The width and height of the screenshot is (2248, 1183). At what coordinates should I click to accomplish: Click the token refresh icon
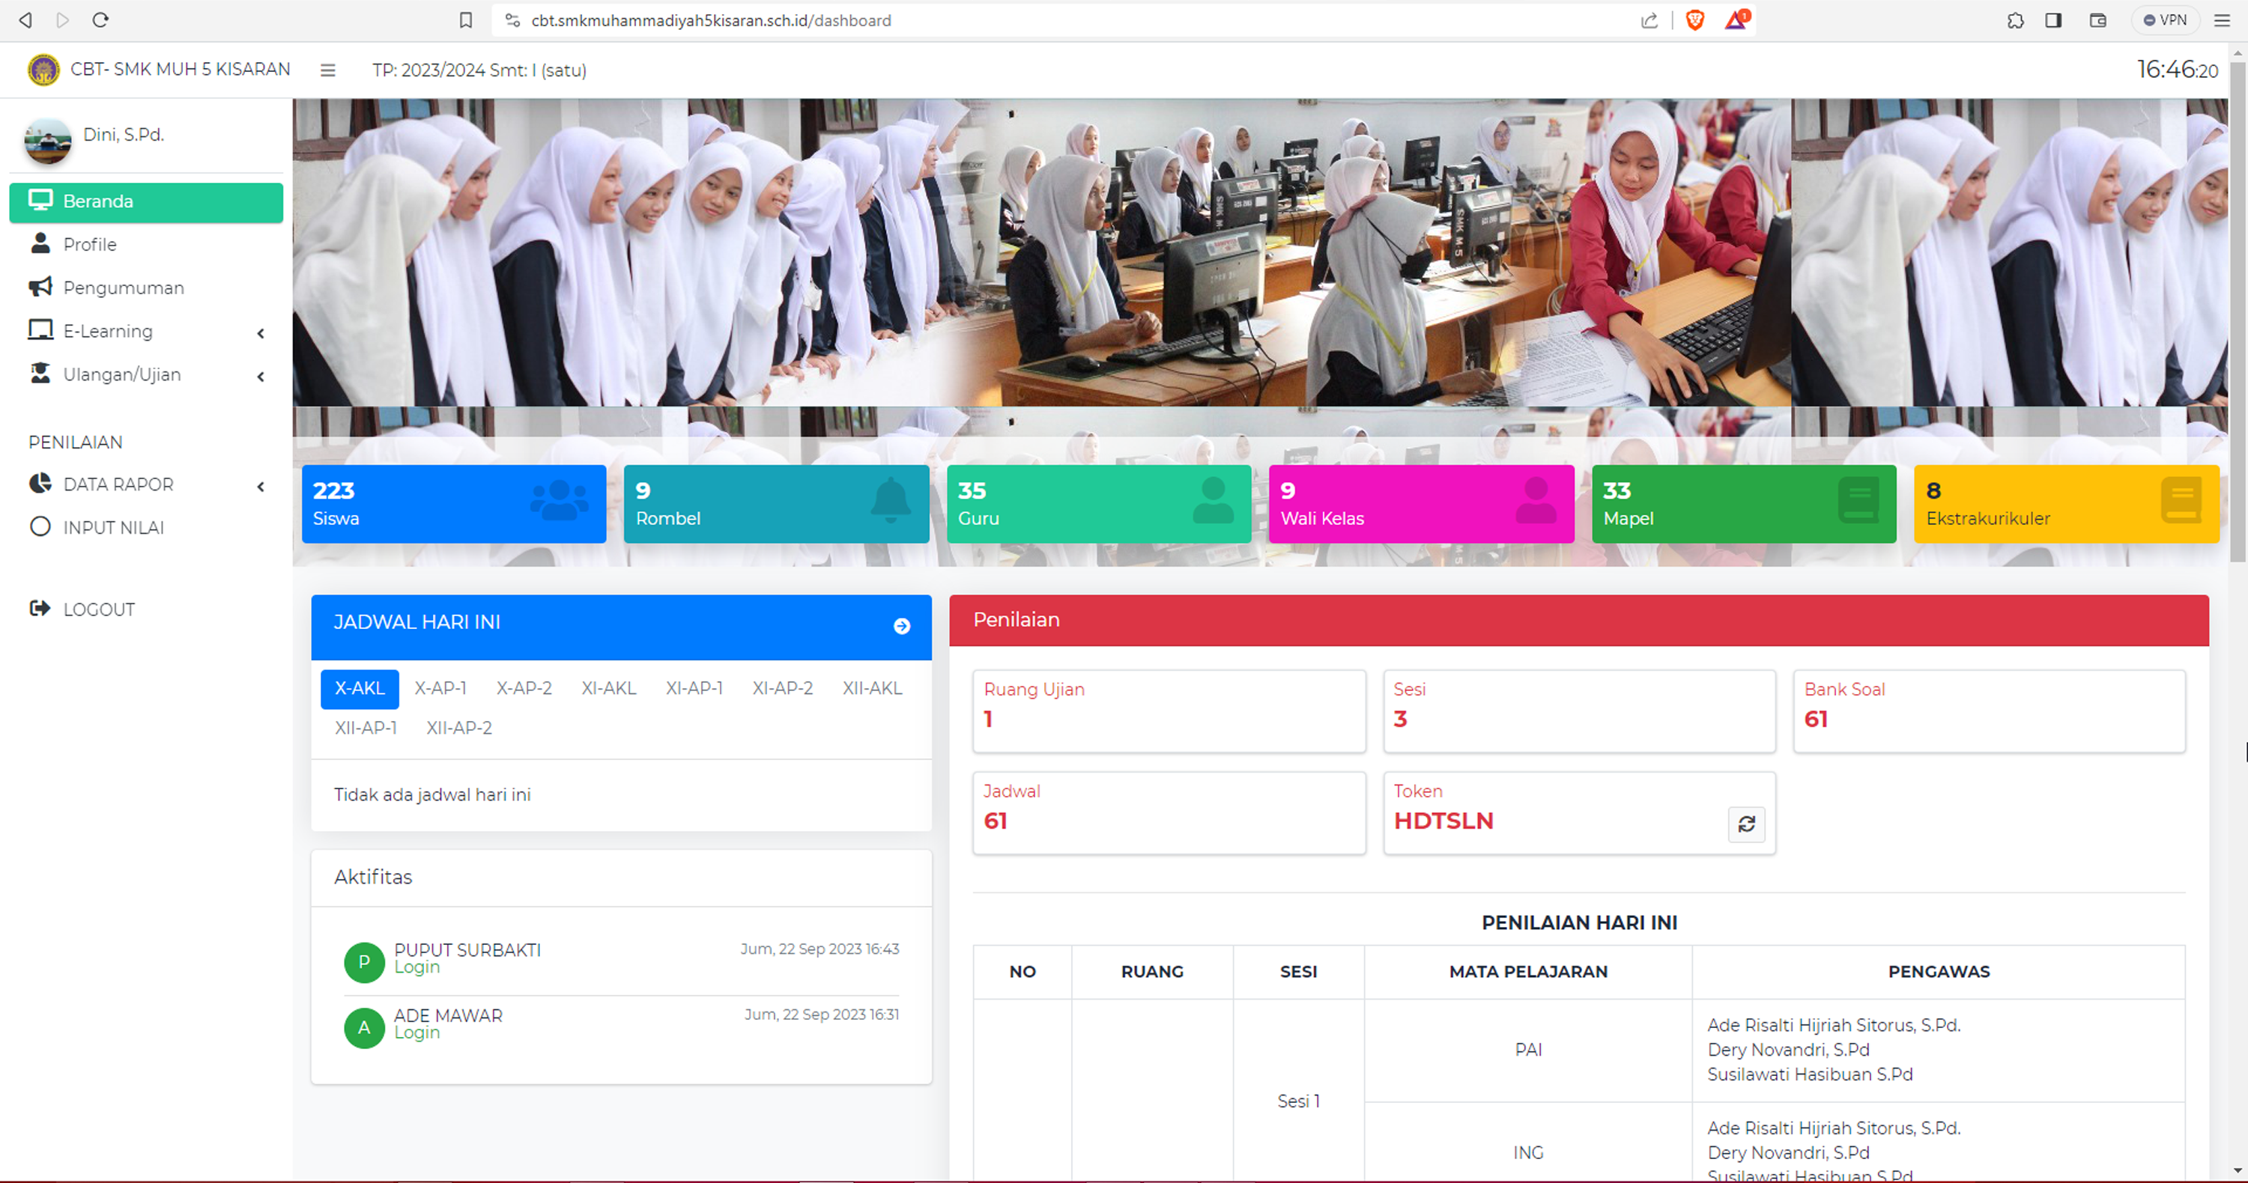1746,824
